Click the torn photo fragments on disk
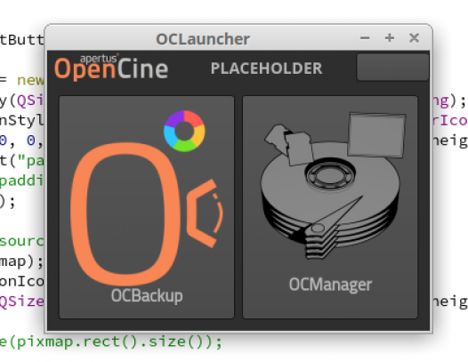The width and height of the screenshot is (468, 362). [x=288, y=143]
